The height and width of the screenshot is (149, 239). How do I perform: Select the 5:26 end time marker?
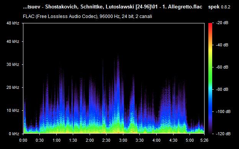tap(204, 140)
